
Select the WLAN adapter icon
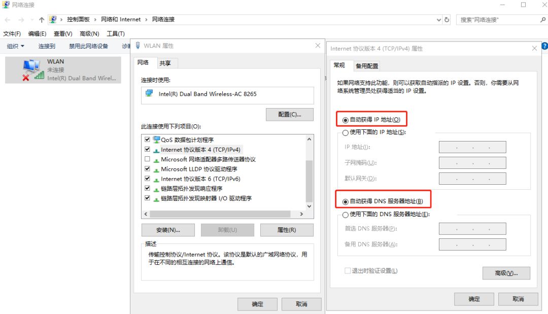click(x=33, y=70)
